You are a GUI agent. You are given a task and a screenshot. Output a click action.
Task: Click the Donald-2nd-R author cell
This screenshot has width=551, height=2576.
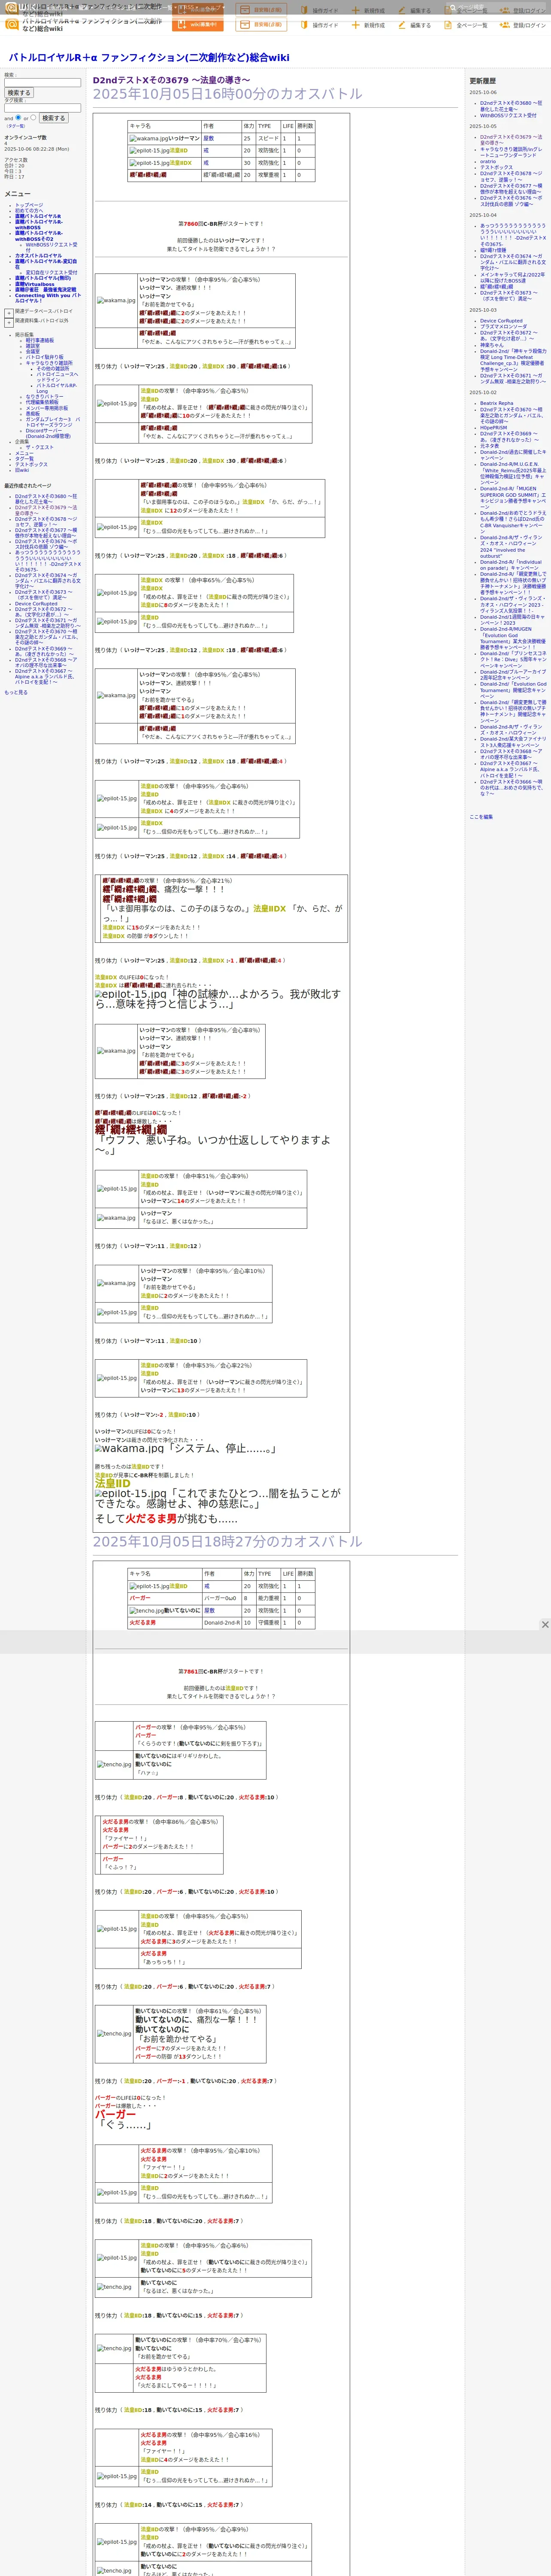point(221,1623)
